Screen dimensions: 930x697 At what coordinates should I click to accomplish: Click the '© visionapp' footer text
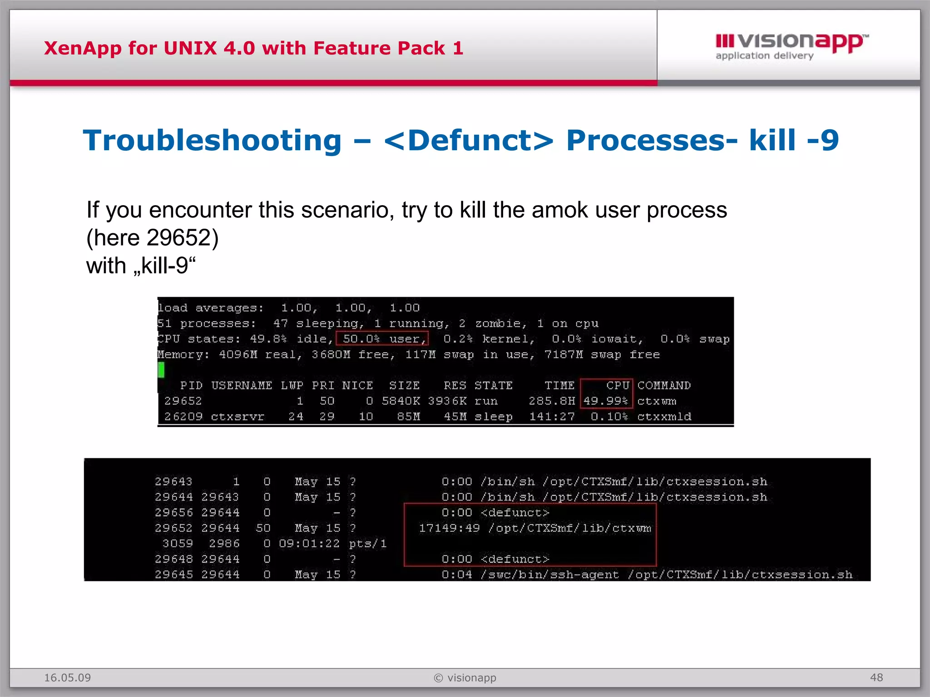point(465,677)
